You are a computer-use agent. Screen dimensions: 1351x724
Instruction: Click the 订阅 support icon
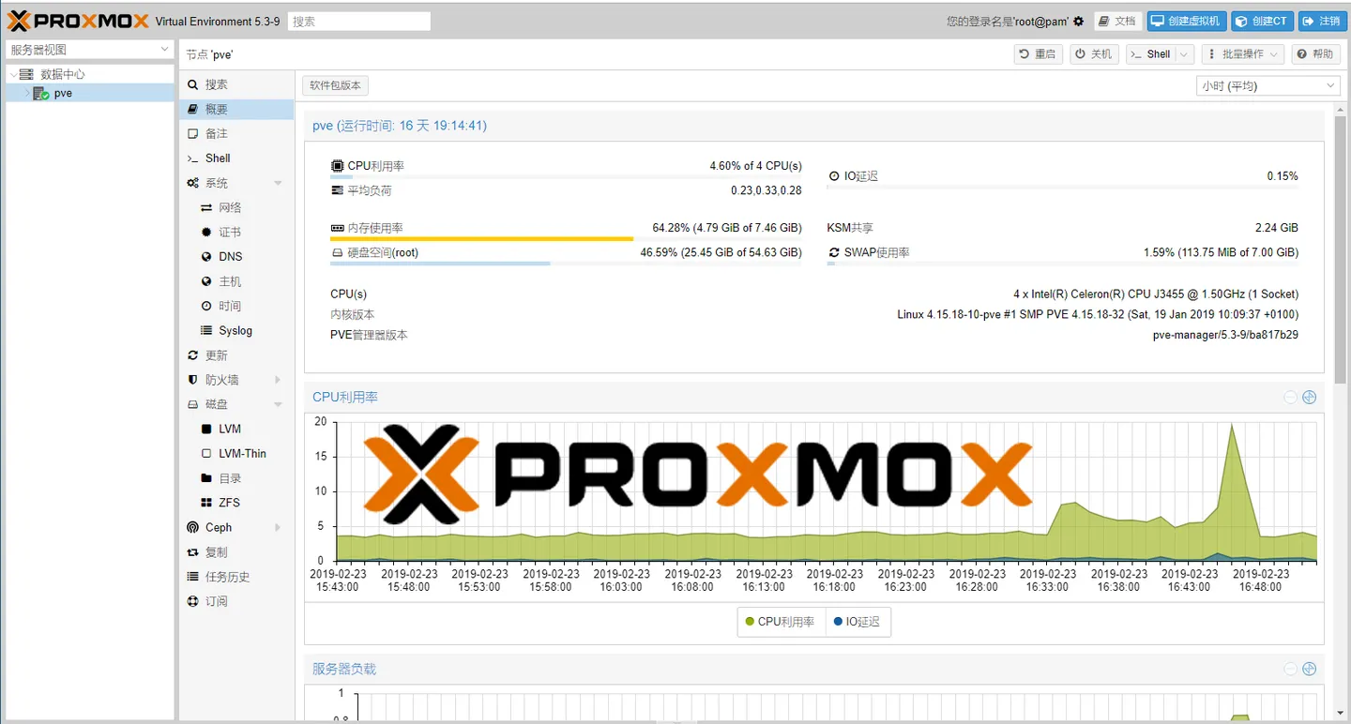[192, 601]
